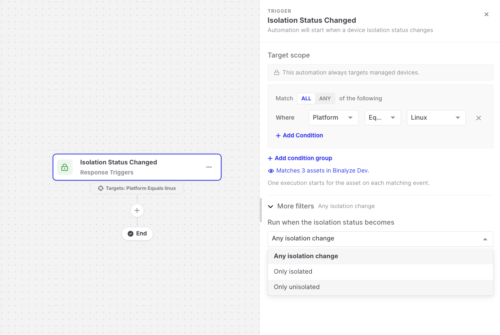Click the panel resize handle between canvas and panel
Screen dimensions: 500x335
click(x=261, y=210)
